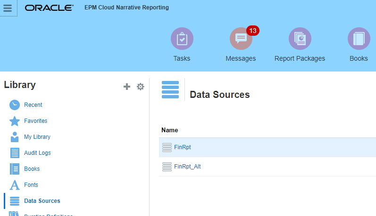Select Recent in the Library panel

[x=33, y=105]
